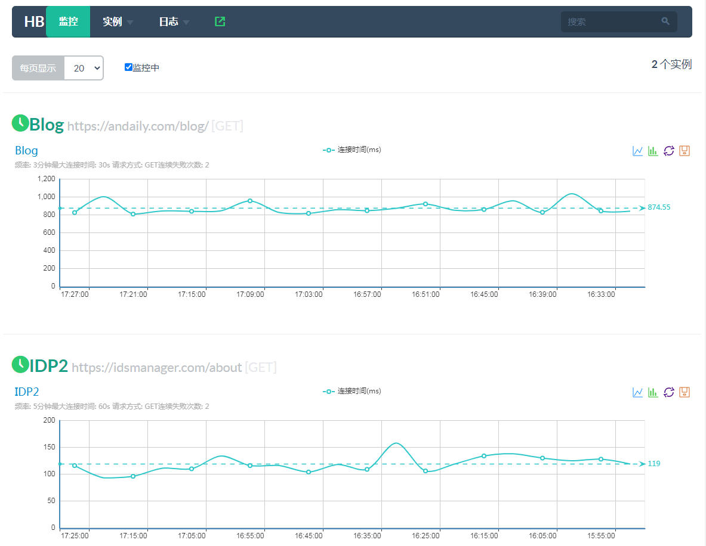Expand the 日志 dropdown menu
706x546 pixels.
pyautogui.click(x=174, y=22)
